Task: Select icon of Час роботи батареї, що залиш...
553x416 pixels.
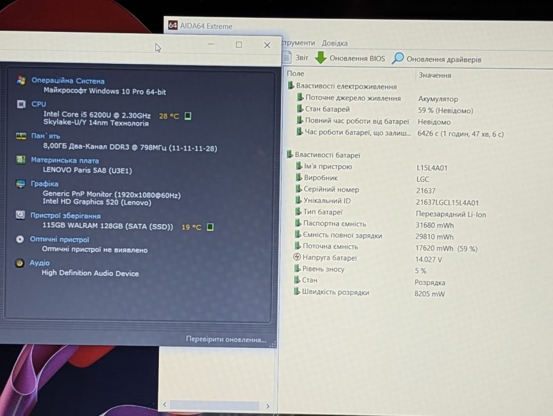Action: pos(299,131)
